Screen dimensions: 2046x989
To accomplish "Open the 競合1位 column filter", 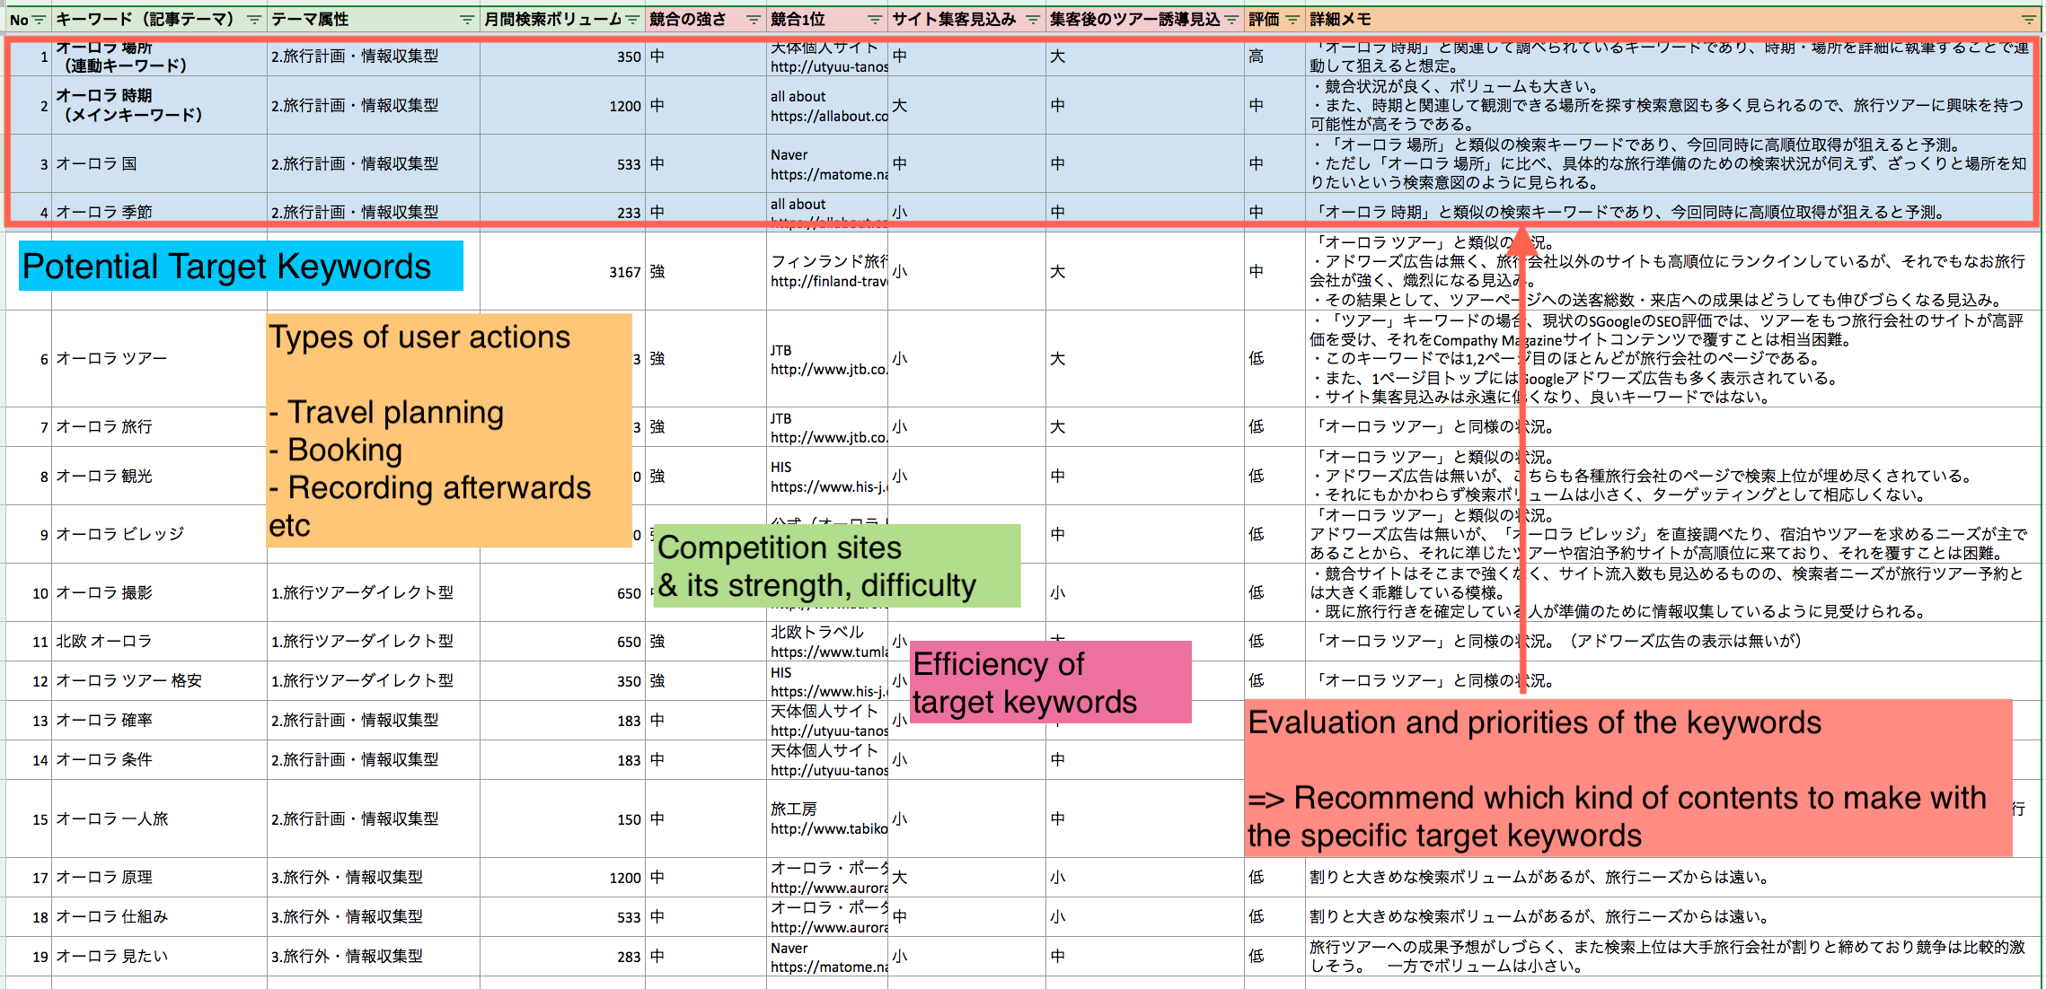I will [874, 20].
